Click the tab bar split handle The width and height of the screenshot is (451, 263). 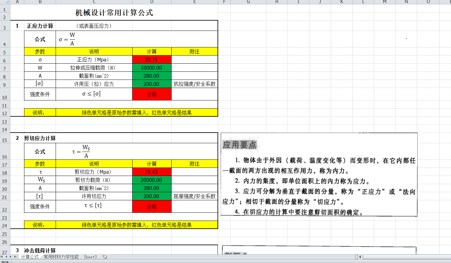tap(356, 257)
